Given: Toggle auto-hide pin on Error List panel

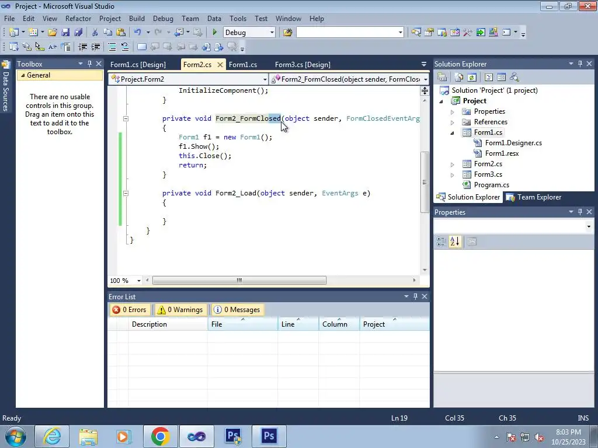Looking at the screenshot, I should 415,296.
